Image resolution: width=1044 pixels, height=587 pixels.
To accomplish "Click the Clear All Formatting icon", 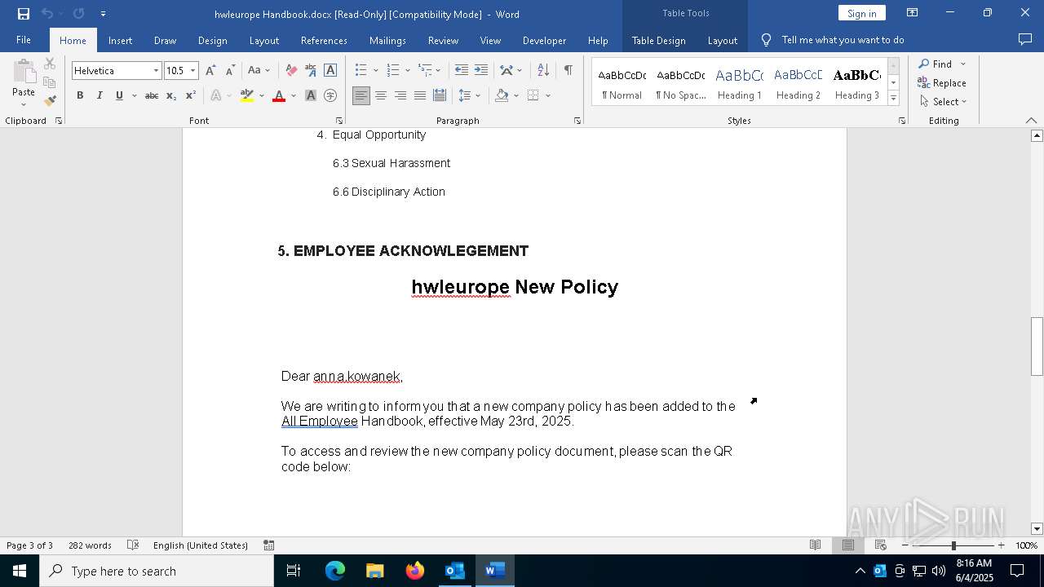I will pyautogui.click(x=291, y=71).
